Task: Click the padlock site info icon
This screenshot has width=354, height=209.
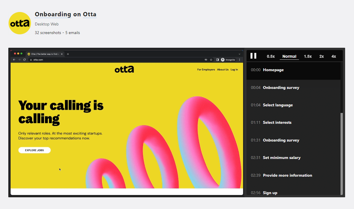Action: tap(31, 60)
